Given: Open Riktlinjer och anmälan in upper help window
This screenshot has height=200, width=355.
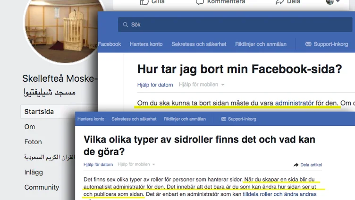Looking at the screenshot, I should [x=261, y=44].
